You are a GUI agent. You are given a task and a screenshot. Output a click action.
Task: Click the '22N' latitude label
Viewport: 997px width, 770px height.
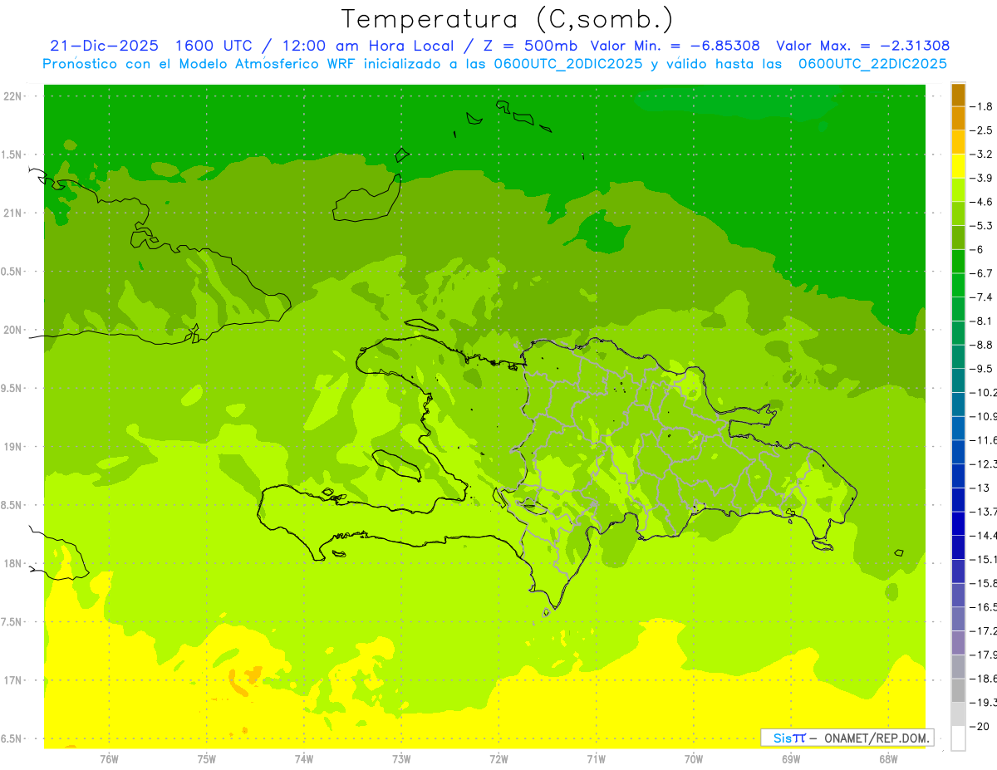click(x=12, y=96)
